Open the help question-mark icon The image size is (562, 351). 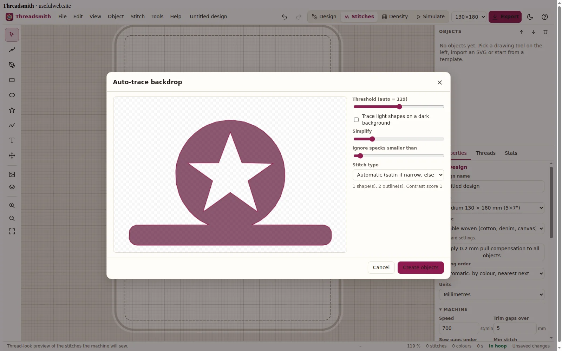point(545,17)
